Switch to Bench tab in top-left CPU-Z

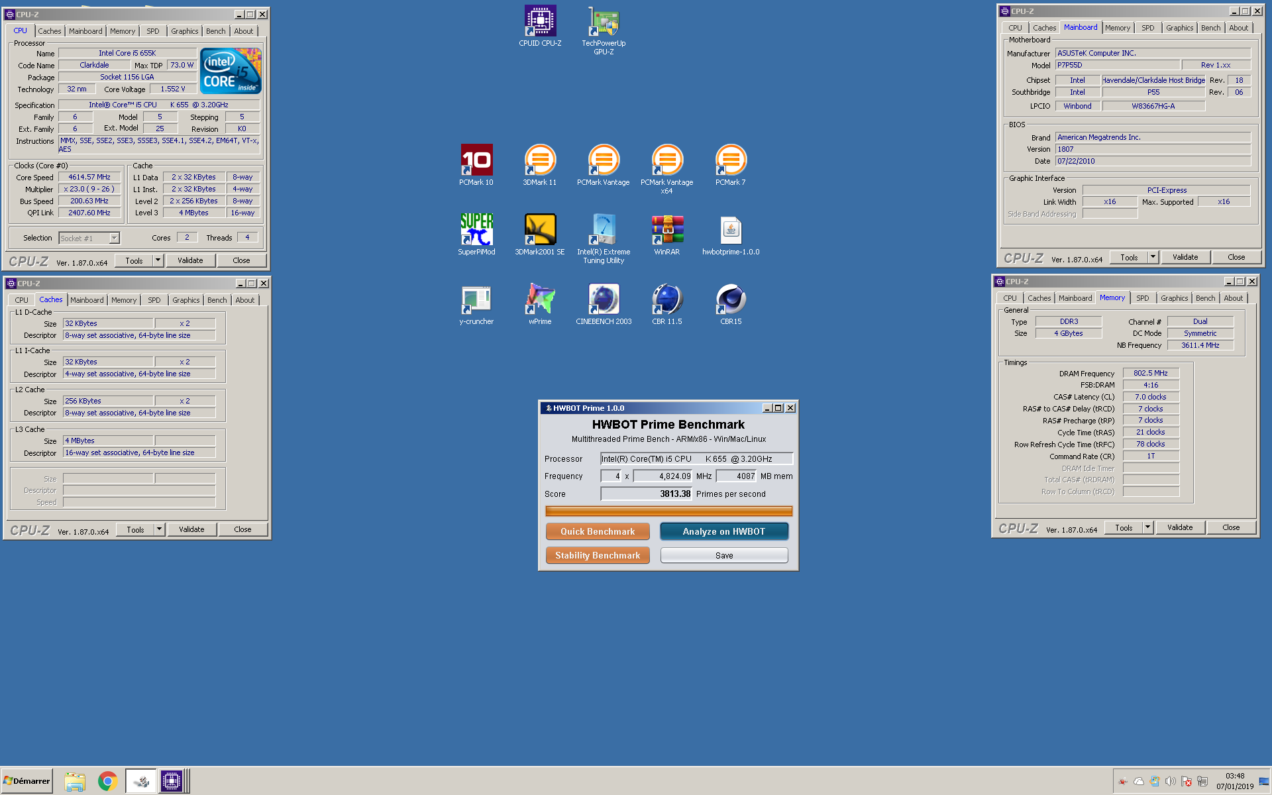point(215,31)
